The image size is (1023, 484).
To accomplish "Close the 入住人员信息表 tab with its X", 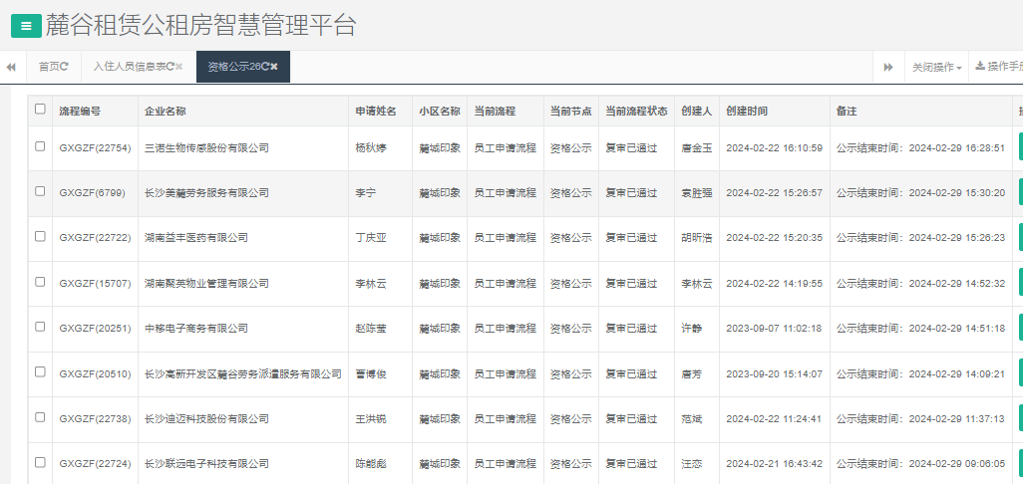I will (179, 67).
